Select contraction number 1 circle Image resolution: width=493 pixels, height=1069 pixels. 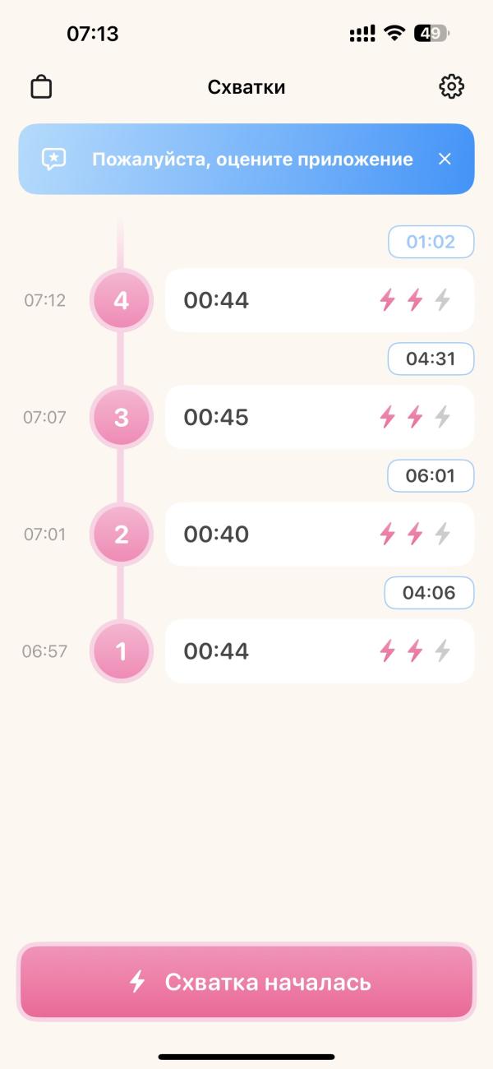[x=122, y=651]
